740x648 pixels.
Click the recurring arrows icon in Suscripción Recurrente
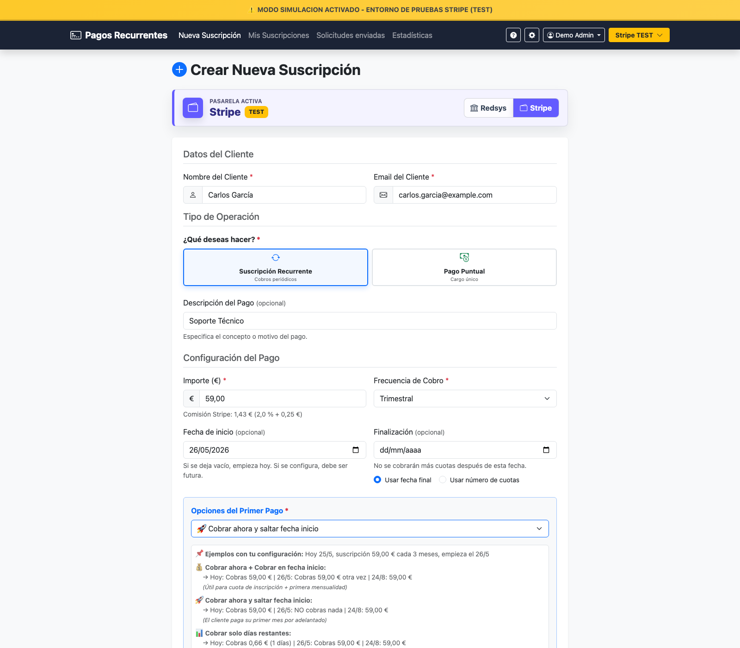coord(276,257)
